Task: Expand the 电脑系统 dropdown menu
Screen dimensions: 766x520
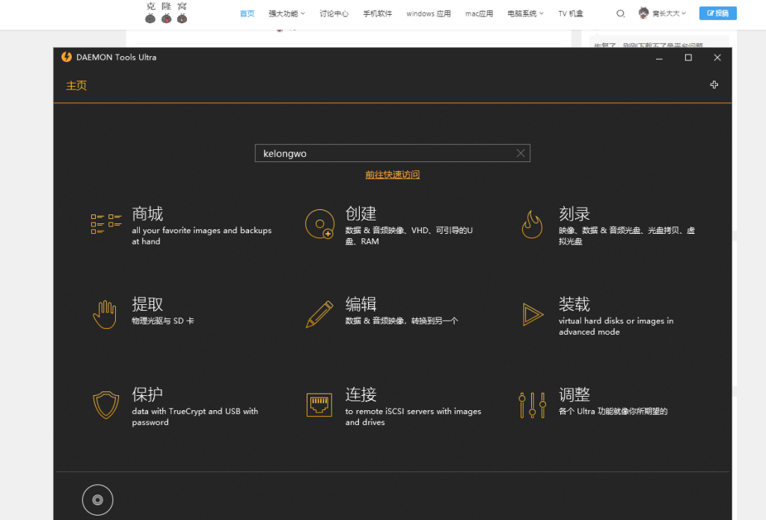Action: point(526,13)
